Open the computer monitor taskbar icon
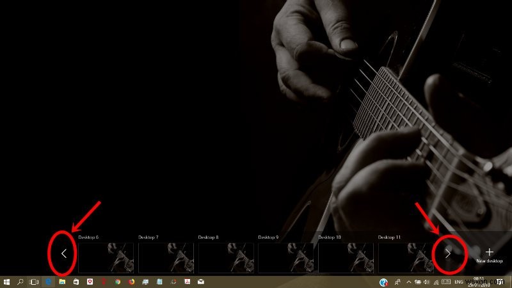 click(145, 282)
